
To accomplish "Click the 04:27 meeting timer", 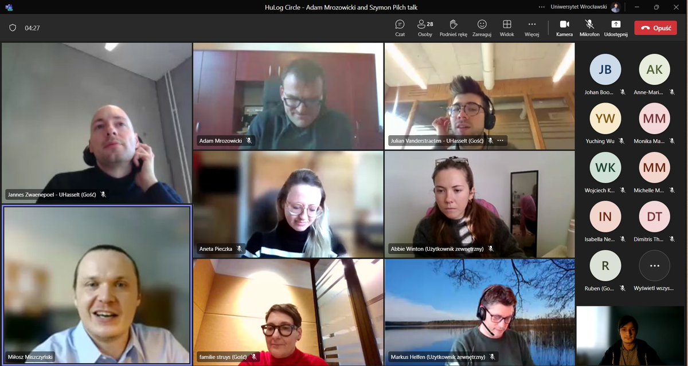I will pos(32,27).
